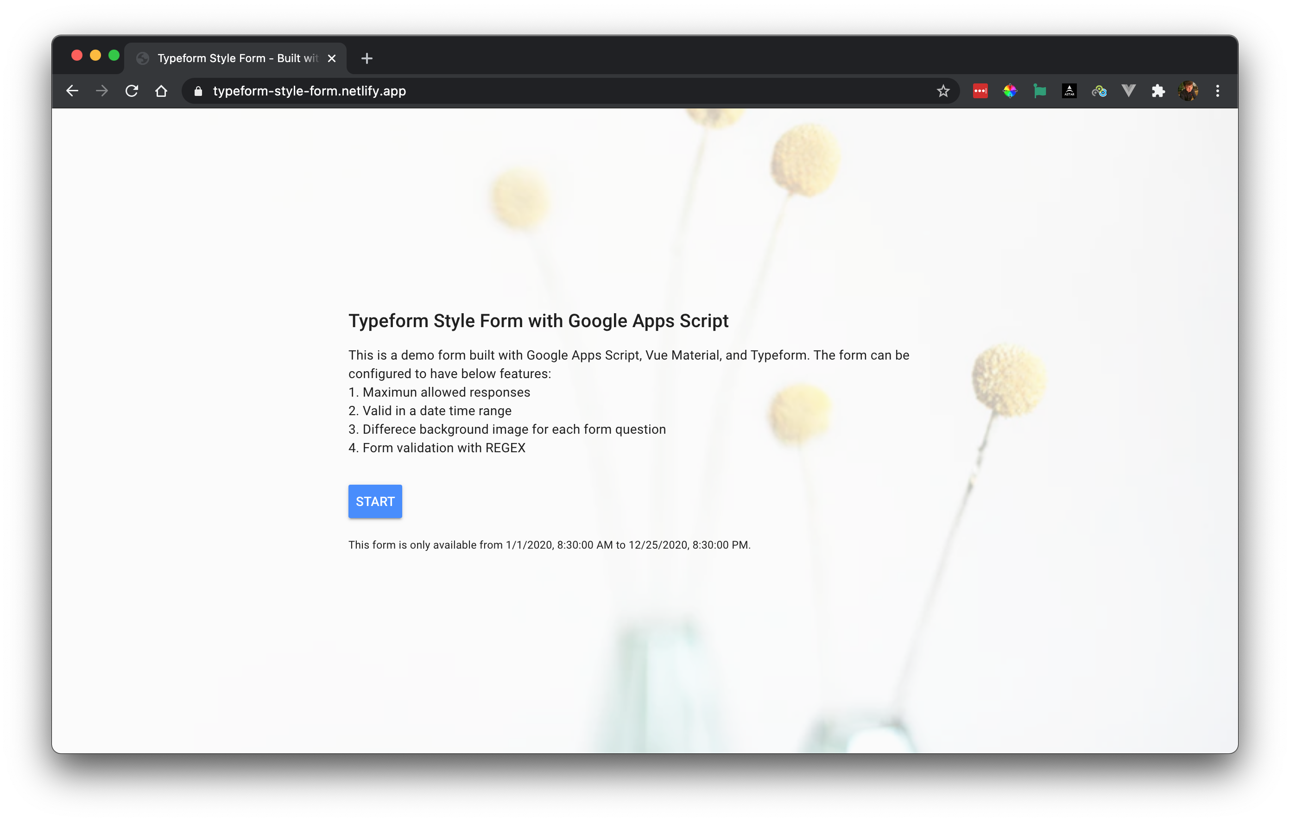Click the LastPass extension icon
The image size is (1290, 822).
click(x=980, y=91)
